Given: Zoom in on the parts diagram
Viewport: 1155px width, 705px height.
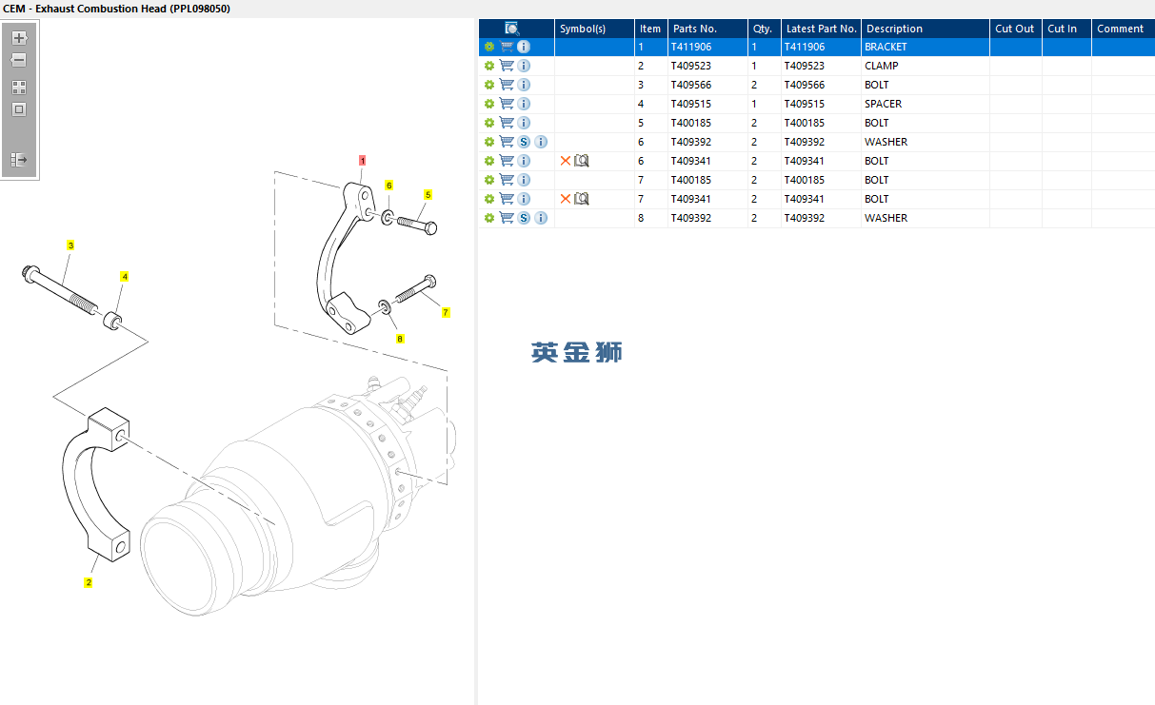Looking at the screenshot, I should pos(19,38).
